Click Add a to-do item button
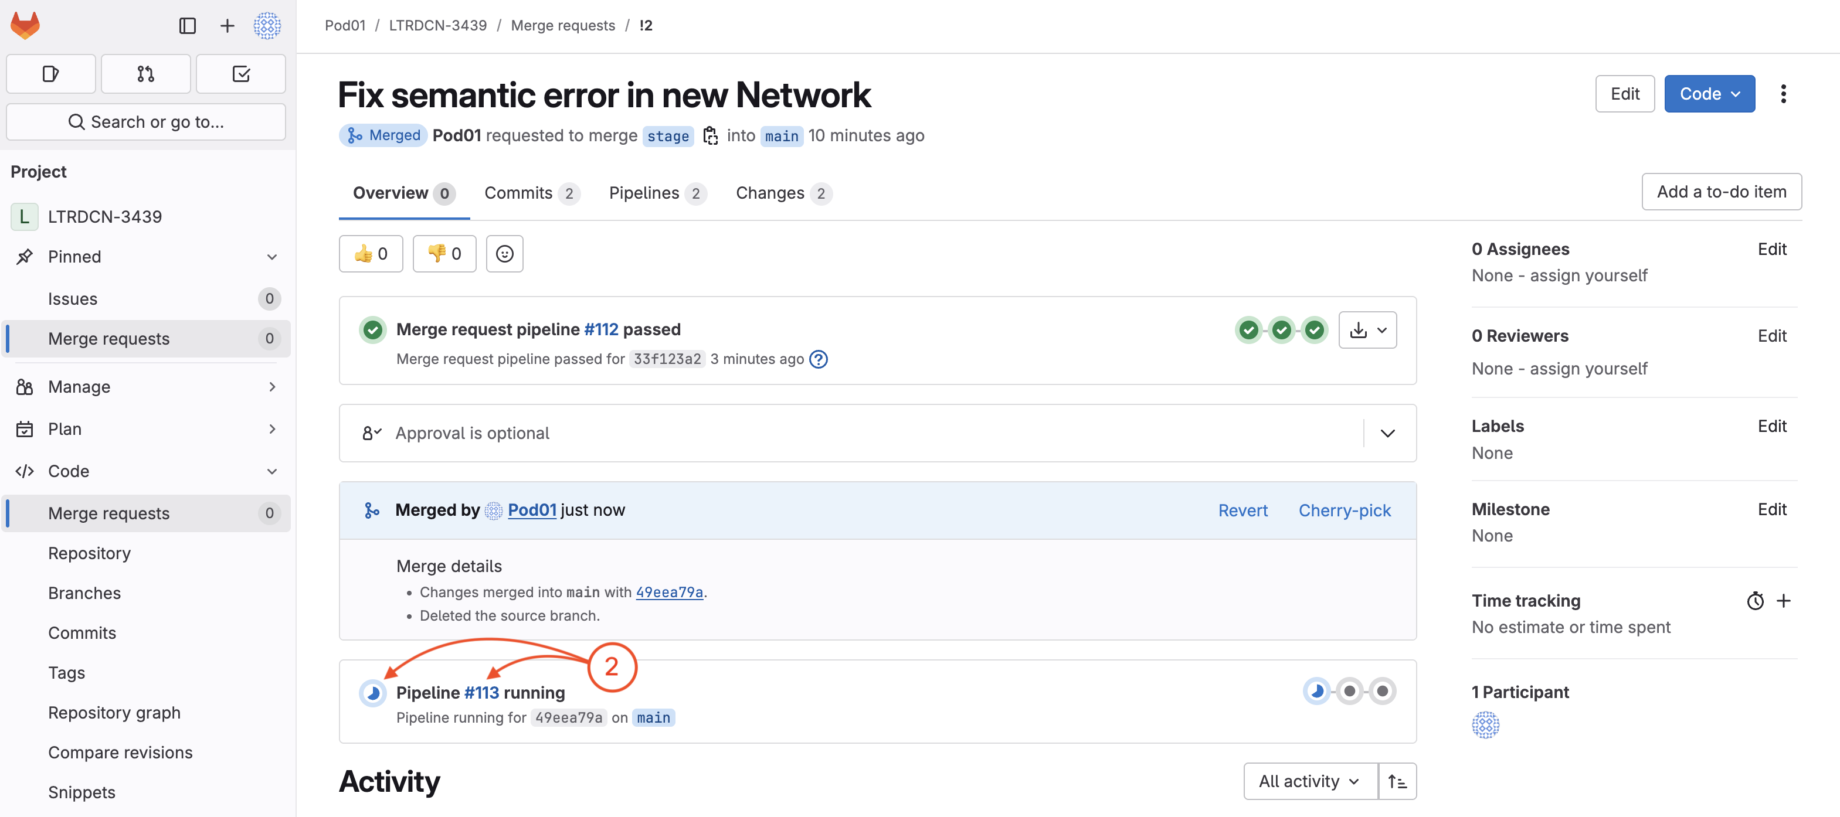Viewport: 1840px width, 817px height. (x=1722, y=192)
